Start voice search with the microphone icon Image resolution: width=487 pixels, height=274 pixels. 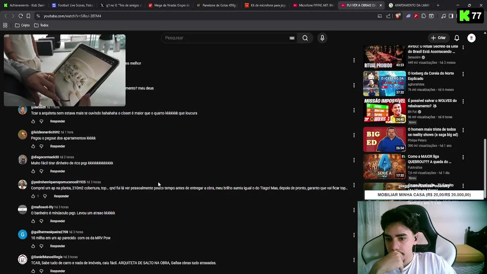tap(322, 38)
